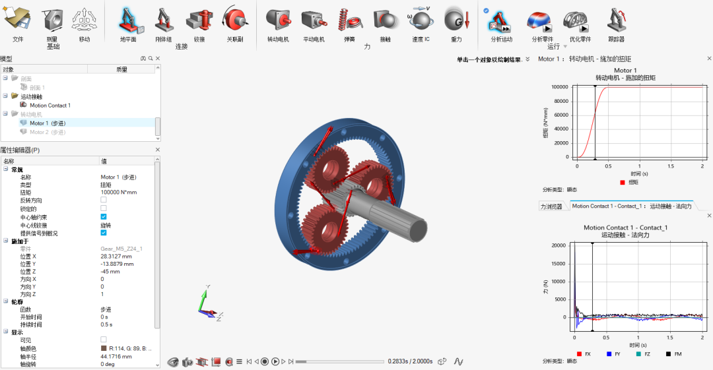
Task: Click the search magnifier in 模型 panel
Action: pyautogui.click(x=151, y=59)
